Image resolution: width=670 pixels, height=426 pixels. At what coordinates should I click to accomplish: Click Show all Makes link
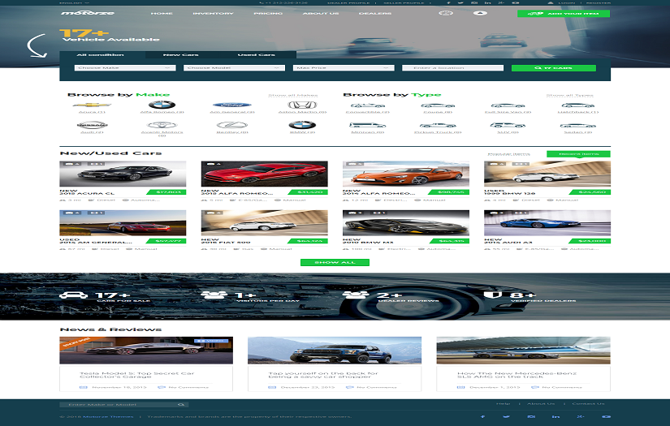click(293, 95)
